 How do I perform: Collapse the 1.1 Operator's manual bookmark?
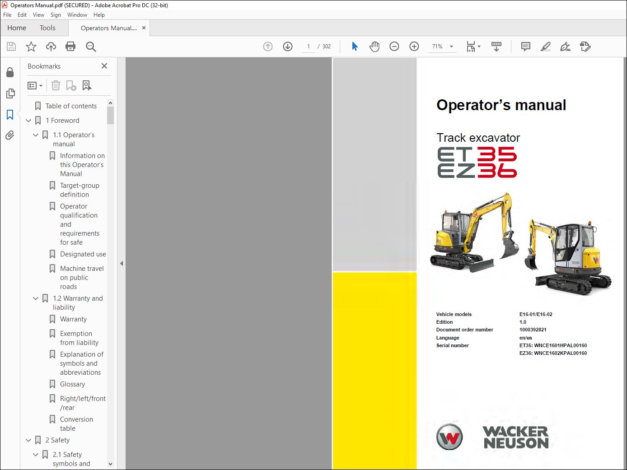coord(36,135)
